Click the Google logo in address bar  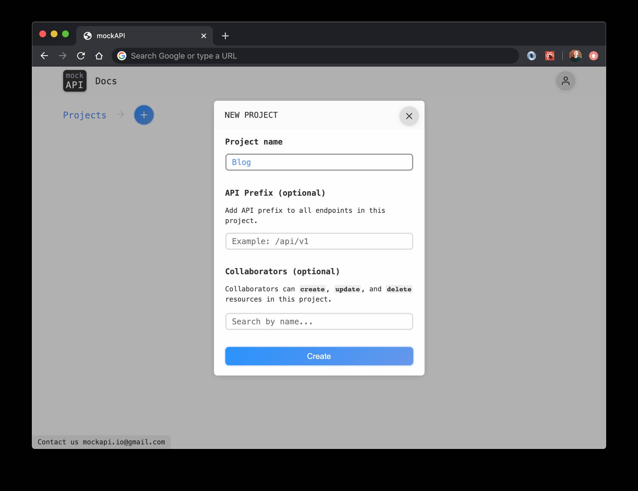[x=122, y=56]
